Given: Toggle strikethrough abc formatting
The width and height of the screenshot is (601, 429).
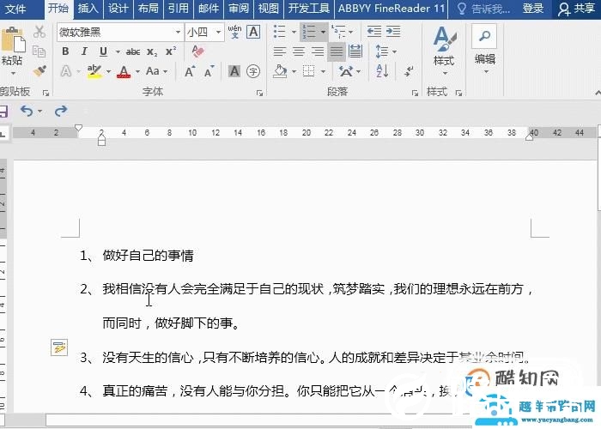Looking at the screenshot, I should [x=133, y=51].
